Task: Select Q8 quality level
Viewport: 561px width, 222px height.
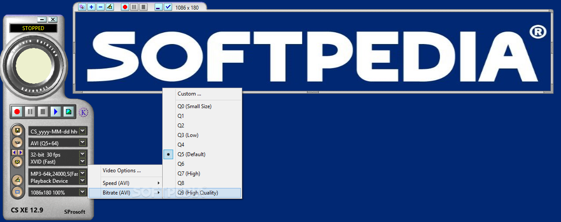Action: [x=202, y=183]
